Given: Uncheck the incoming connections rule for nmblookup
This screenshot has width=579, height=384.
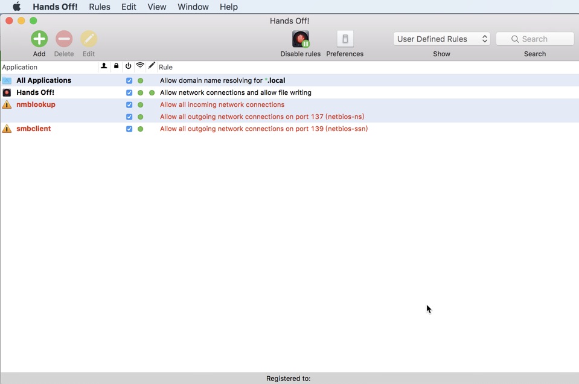Looking at the screenshot, I should click(129, 104).
